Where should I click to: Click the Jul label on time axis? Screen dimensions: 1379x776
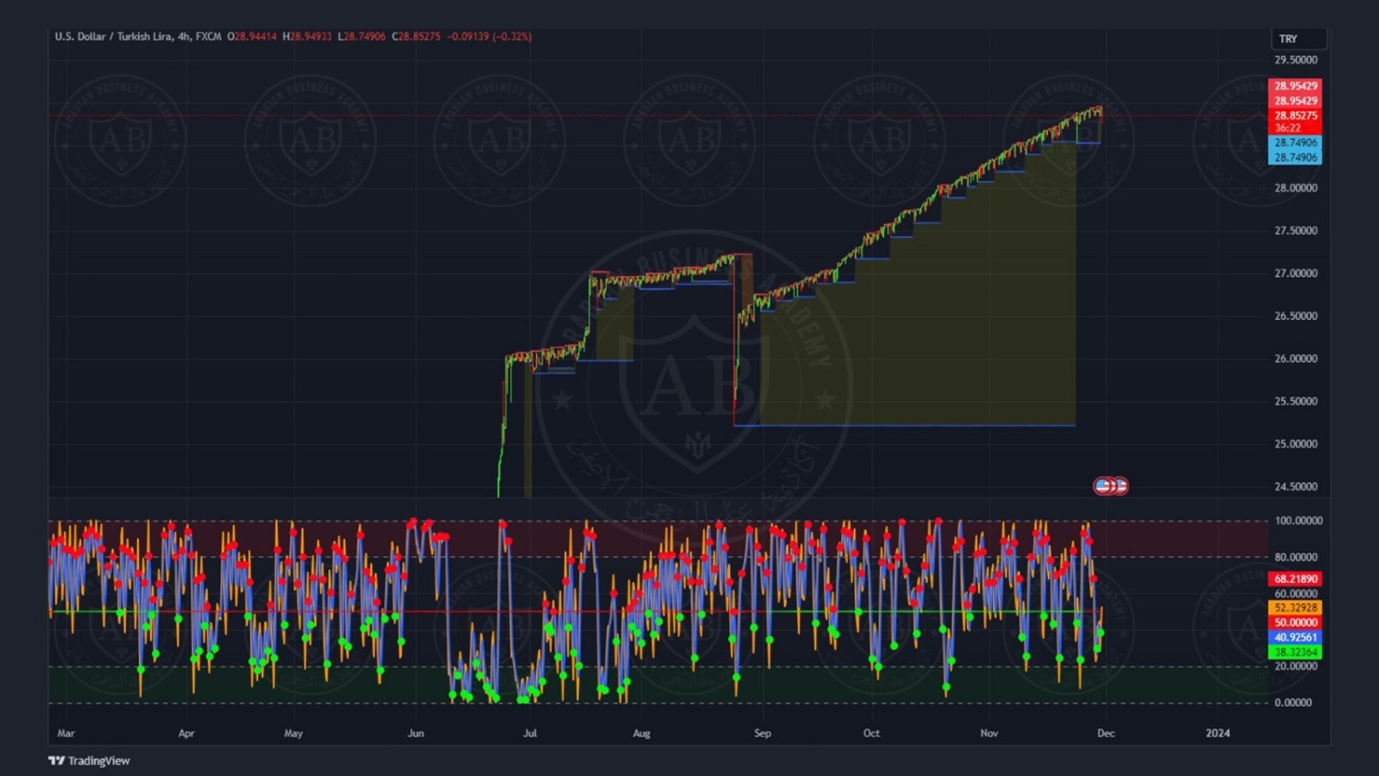click(530, 733)
